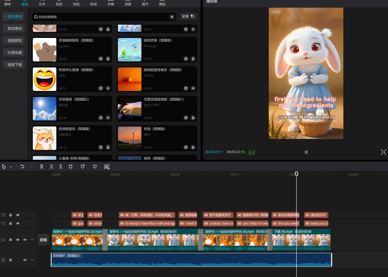The width and height of the screenshot is (388, 277).
Task: Select the 链接下载 option
Action: pos(15,65)
